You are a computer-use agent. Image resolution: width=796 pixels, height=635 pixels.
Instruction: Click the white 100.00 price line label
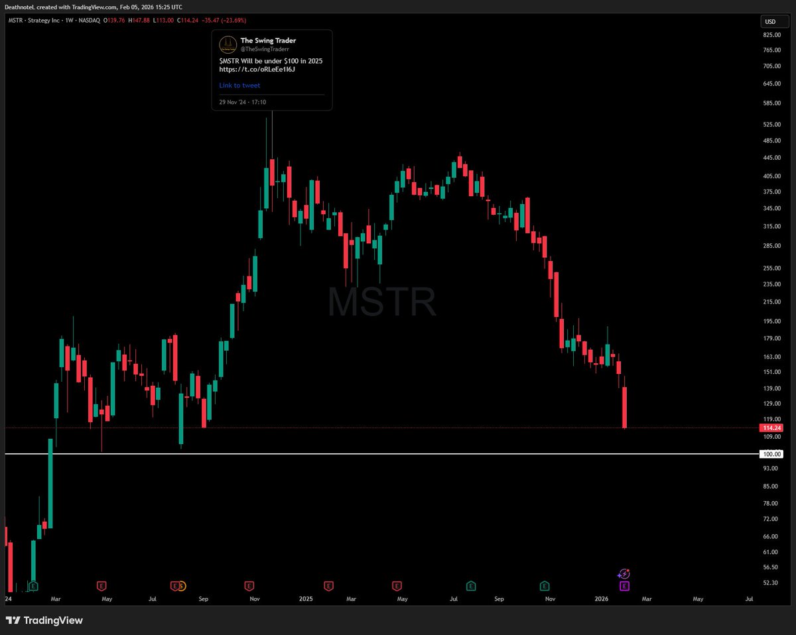click(x=772, y=454)
